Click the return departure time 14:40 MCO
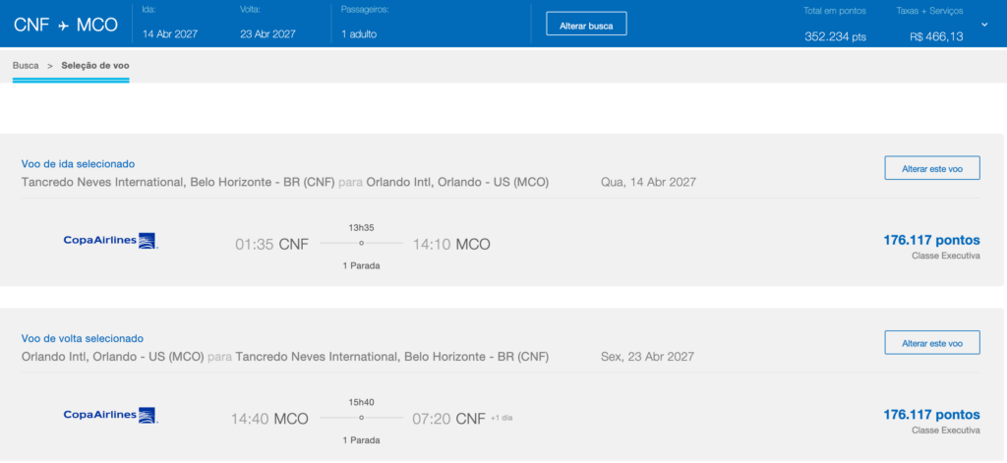Viewport: 1007px width, 463px height. (269, 419)
